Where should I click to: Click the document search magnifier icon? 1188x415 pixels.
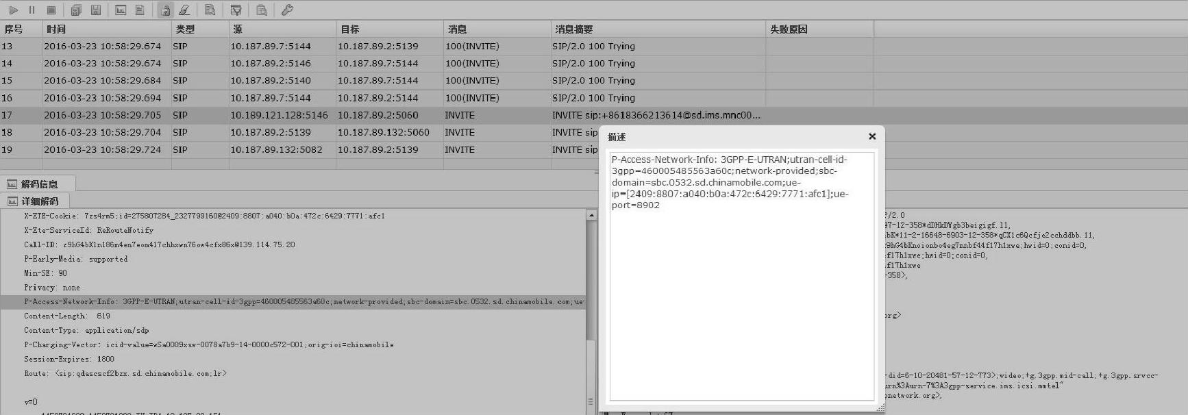click(210, 10)
